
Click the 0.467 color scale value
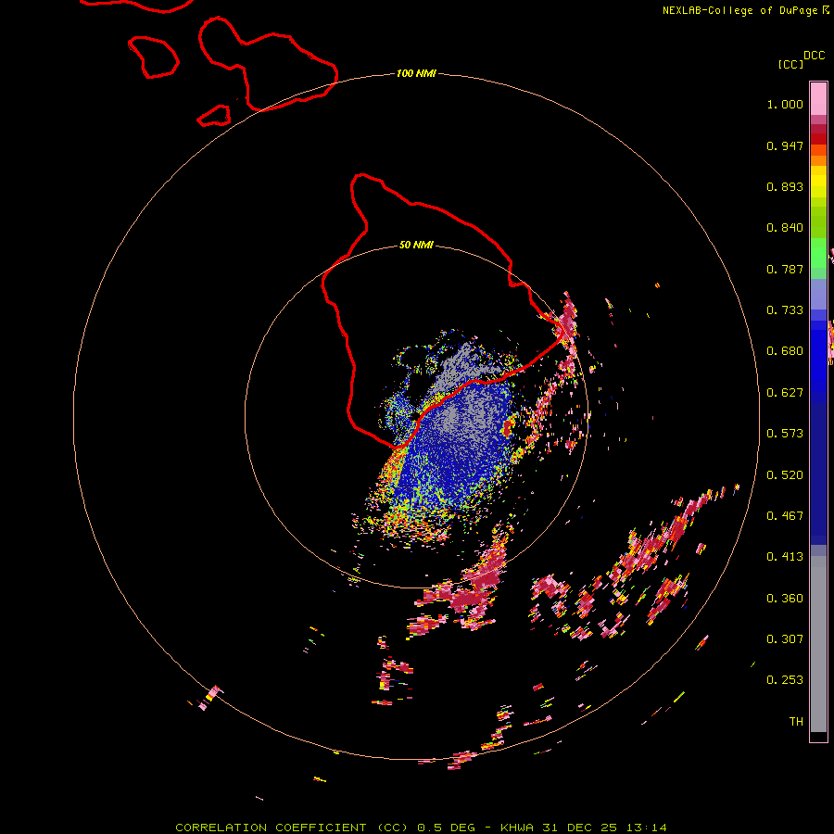pos(785,516)
